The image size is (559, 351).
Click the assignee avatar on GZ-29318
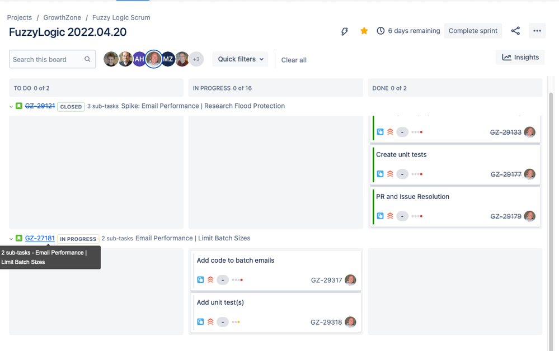[350, 322]
